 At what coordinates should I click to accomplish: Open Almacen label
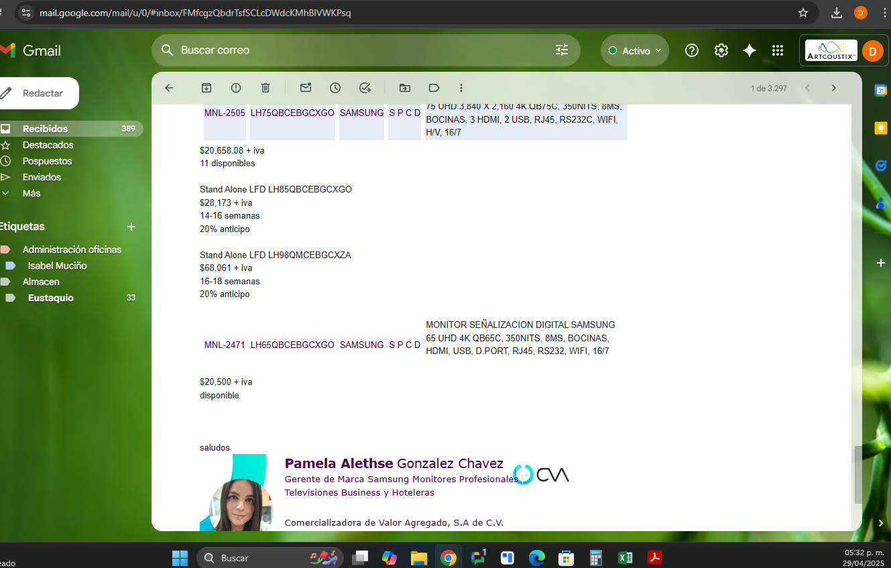click(41, 282)
